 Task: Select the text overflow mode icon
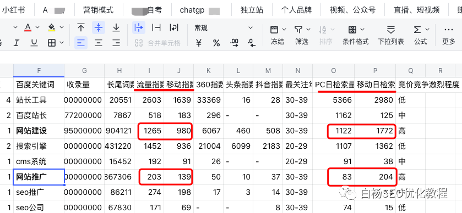(138, 27)
